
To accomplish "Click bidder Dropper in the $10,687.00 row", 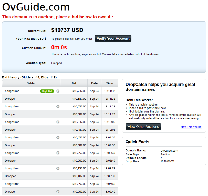I will click(10, 99).
